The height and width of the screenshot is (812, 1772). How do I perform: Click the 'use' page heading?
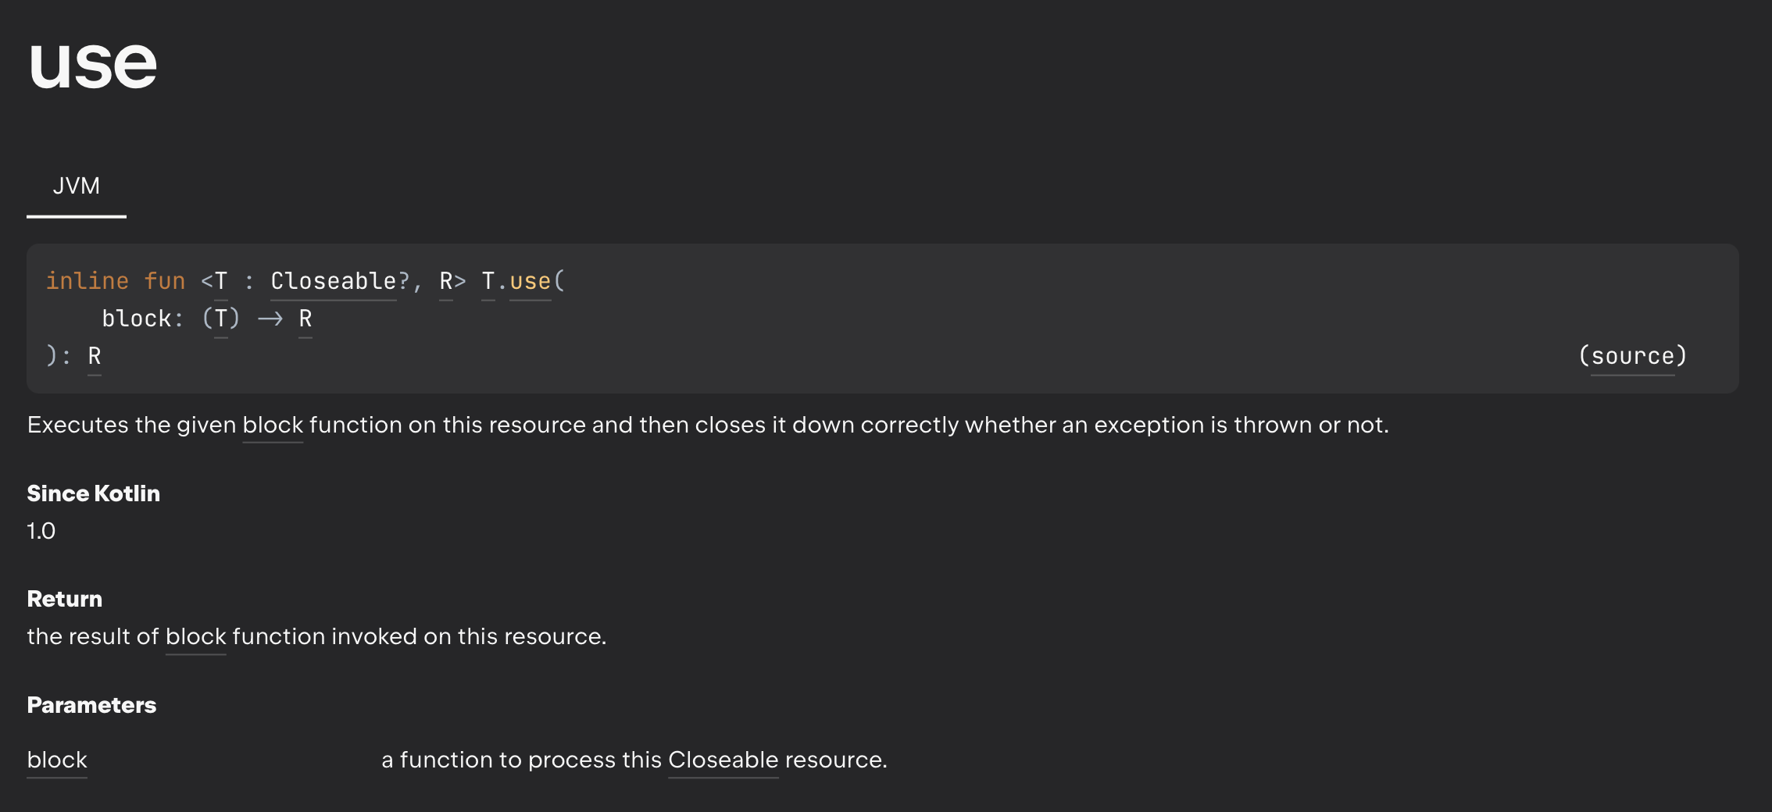point(93,64)
